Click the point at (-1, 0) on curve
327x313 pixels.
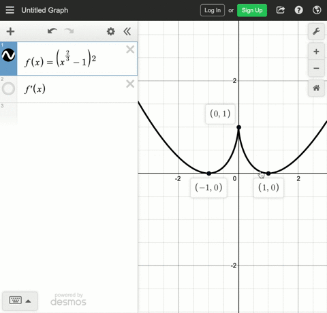(x=209, y=174)
